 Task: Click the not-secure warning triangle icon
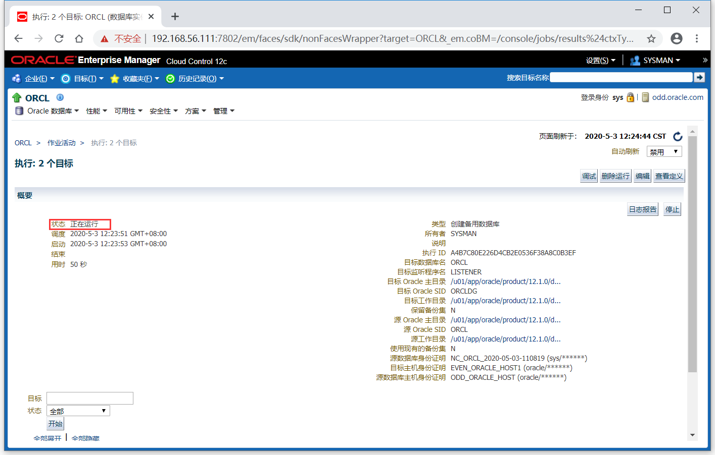point(105,39)
